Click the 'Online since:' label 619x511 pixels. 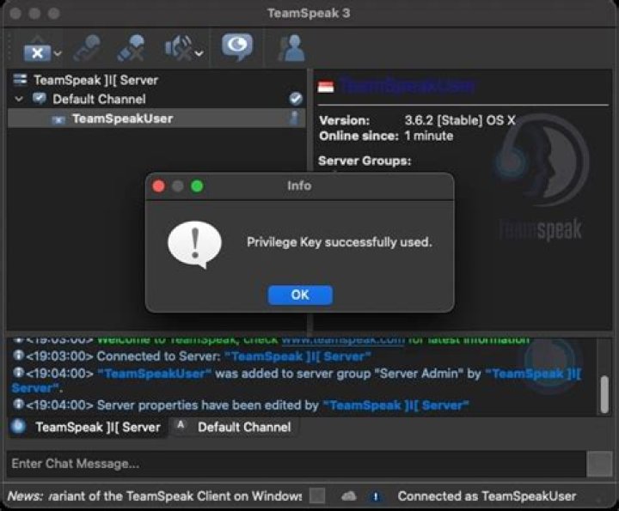pos(359,136)
